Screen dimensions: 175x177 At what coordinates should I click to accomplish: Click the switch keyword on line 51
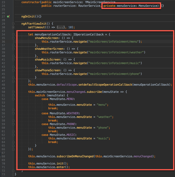40,95
